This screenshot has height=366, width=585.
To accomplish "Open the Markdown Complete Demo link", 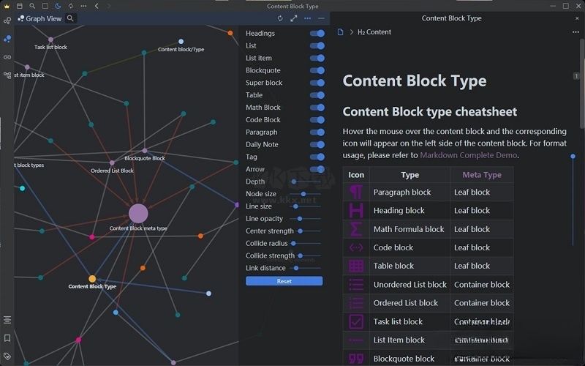I will (x=469, y=155).
